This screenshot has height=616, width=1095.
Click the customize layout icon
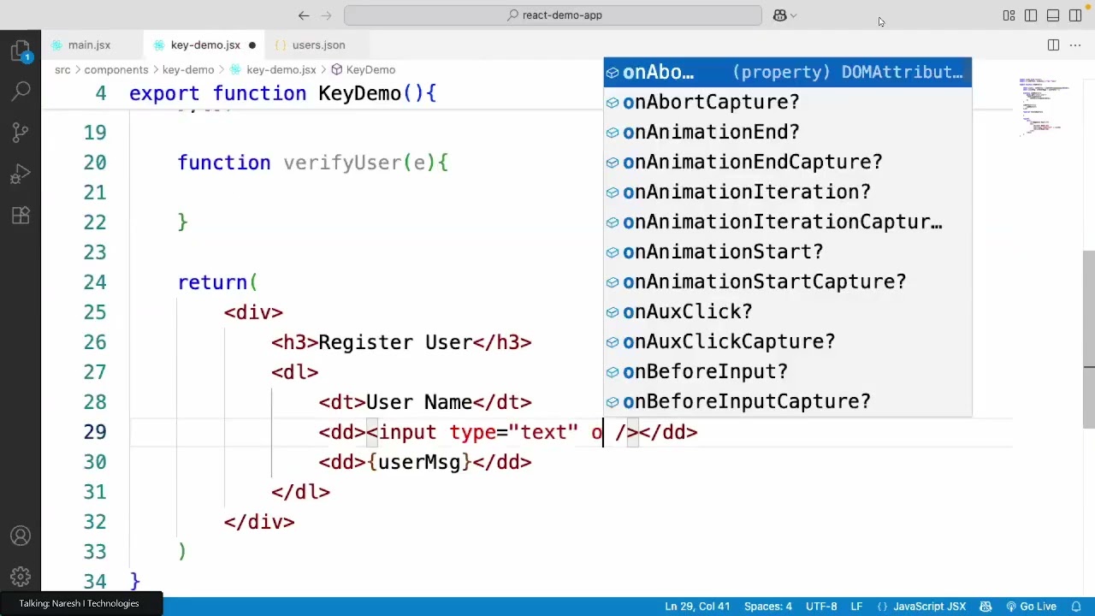[1009, 15]
